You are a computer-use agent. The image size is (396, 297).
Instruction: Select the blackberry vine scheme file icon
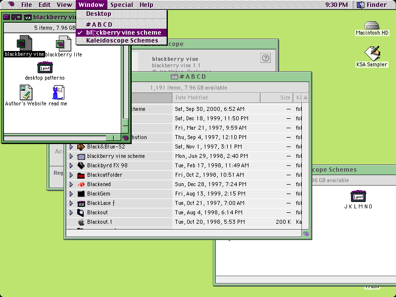pyautogui.click(x=24, y=43)
